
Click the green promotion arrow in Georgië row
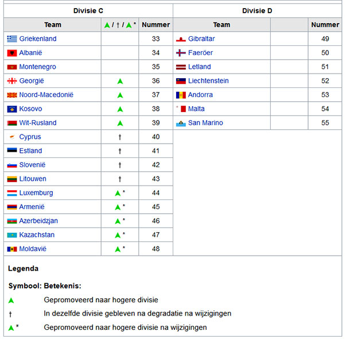point(120,82)
